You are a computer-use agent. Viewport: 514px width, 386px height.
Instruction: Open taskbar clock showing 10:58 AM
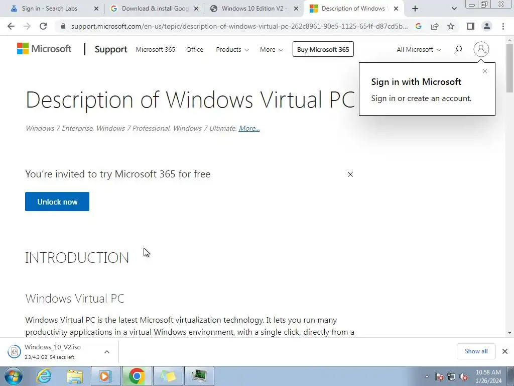(x=488, y=376)
